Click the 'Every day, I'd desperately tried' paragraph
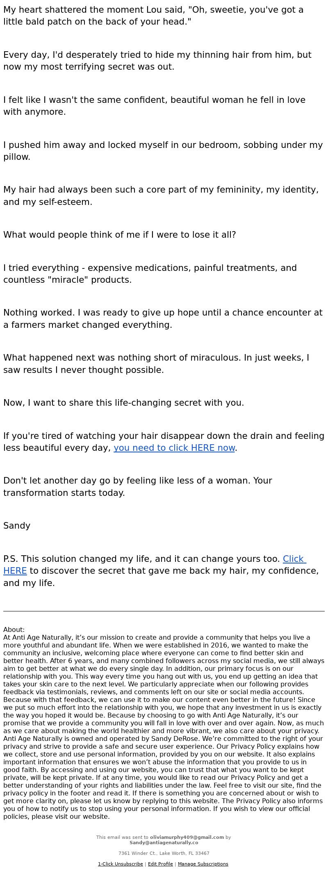Viewport: 328px width, 870px height. [157, 61]
